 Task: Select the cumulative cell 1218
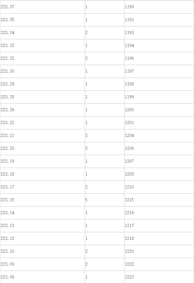click(159, 238)
